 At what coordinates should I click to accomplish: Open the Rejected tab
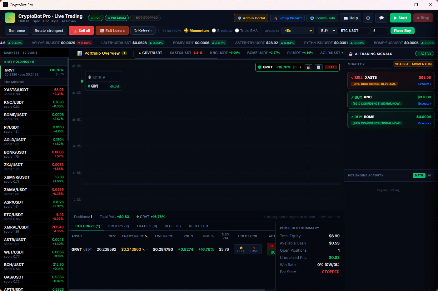coord(198,226)
